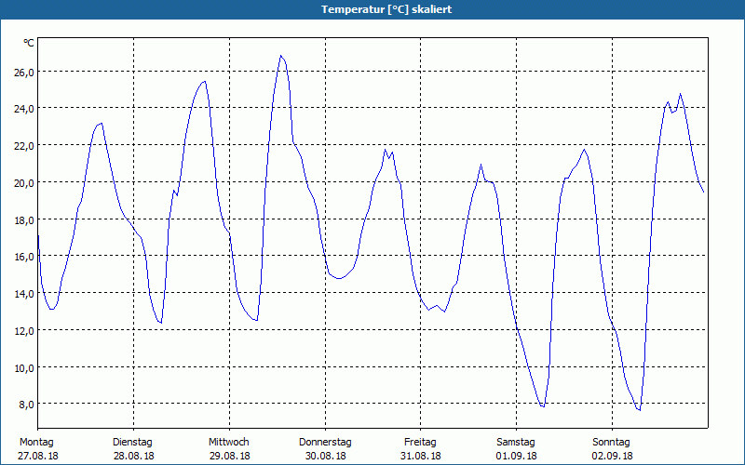Click the °C unit label on the axis
The width and height of the screenshot is (745, 465).
tap(29, 43)
